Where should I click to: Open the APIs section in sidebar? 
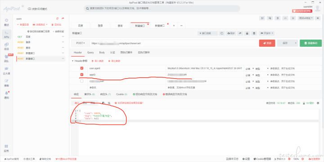6,35
